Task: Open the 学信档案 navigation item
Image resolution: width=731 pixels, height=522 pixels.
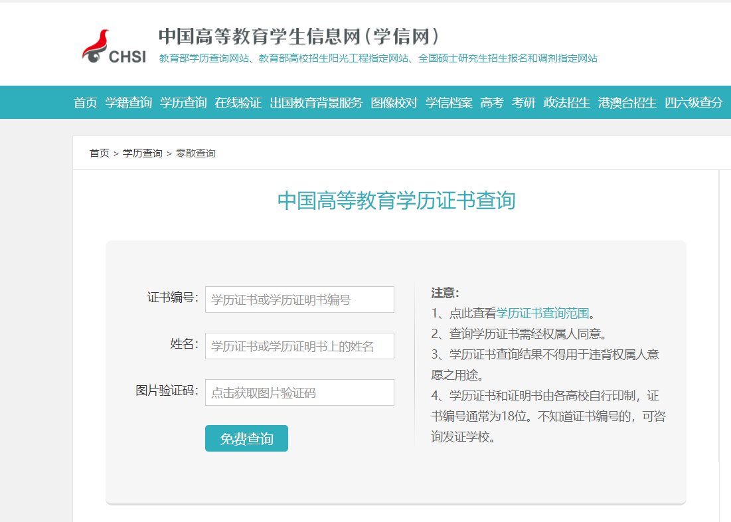Action: coord(449,103)
